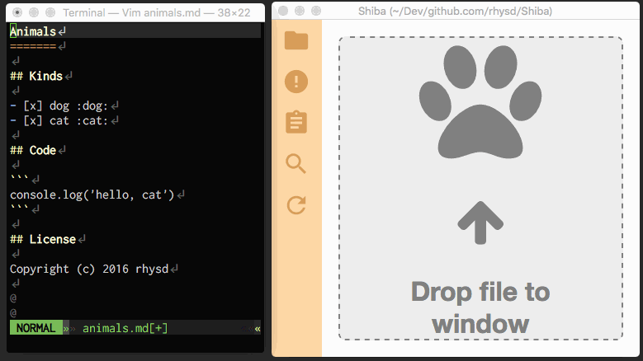This screenshot has height=361, width=643.
Task: Click the ':dog:' emoji code text
Action: pyautogui.click(x=92, y=106)
